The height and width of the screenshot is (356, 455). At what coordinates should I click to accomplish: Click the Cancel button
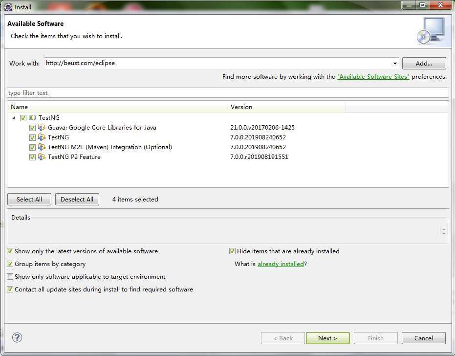coord(424,338)
